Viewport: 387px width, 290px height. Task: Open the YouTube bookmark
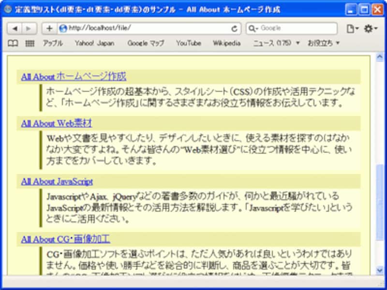click(189, 43)
